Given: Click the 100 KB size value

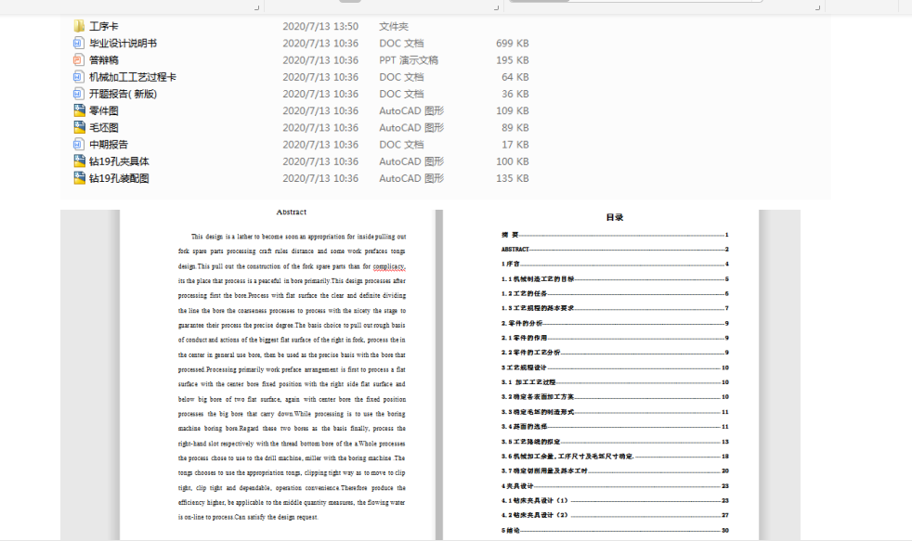Looking at the screenshot, I should (x=513, y=161).
